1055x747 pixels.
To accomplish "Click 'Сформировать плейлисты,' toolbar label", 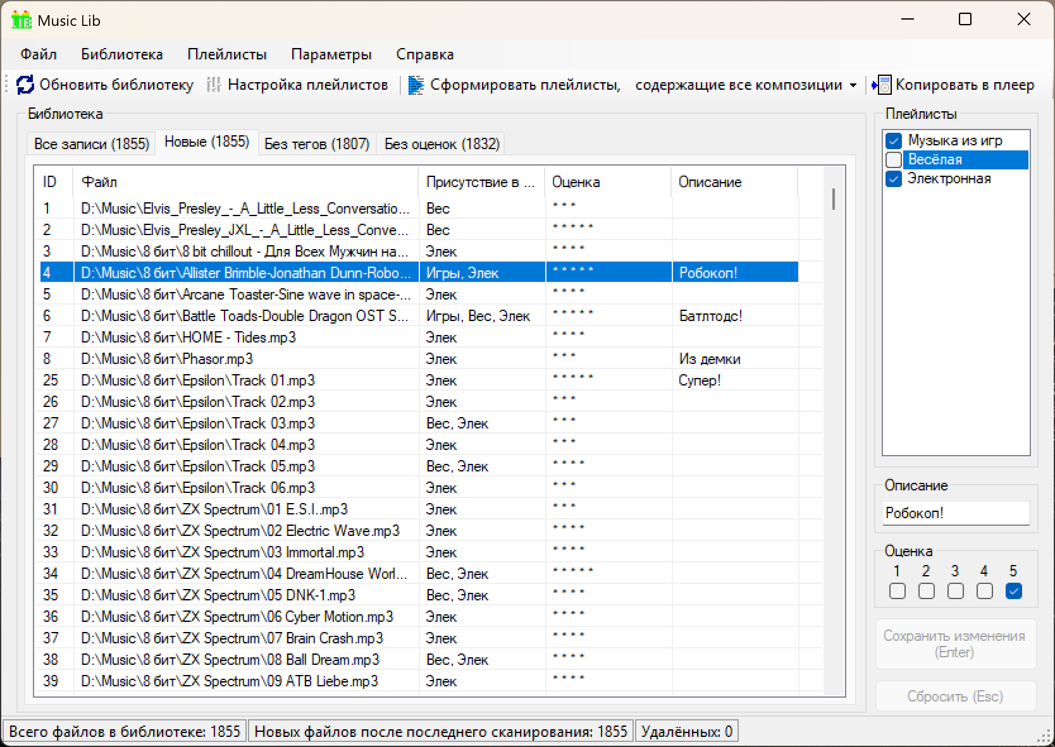I will (x=525, y=85).
